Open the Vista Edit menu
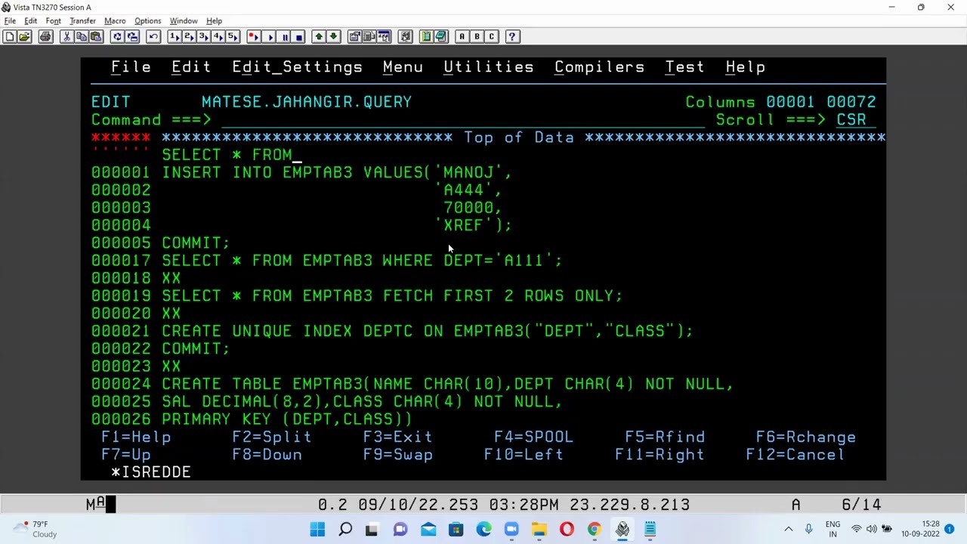Image resolution: width=967 pixels, height=544 pixels. coord(30,20)
